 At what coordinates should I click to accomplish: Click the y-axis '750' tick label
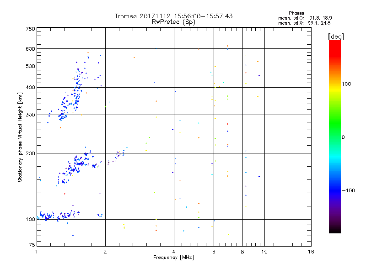pos(30,29)
